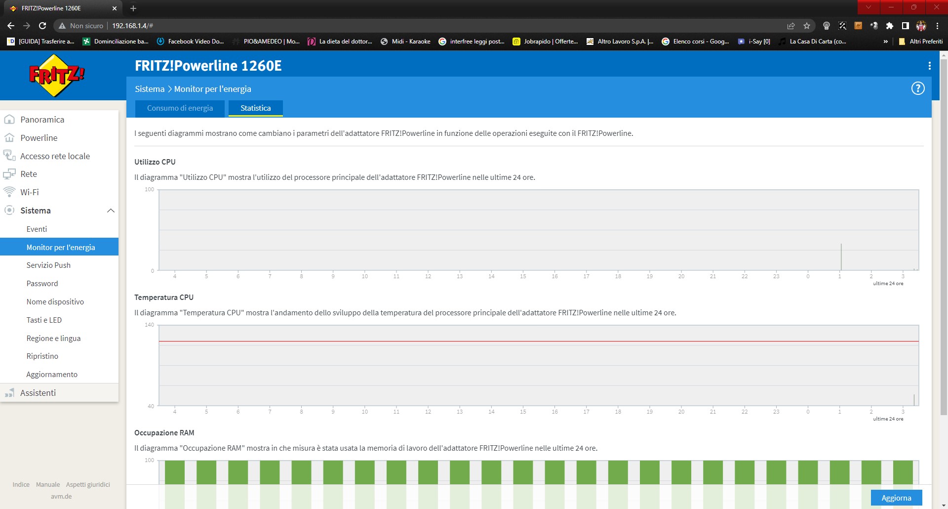Image resolution: width=948 pixels, height=509 pixels.
Task: Open the i-Say [0] bookmark
Action: [x=754, y=42]
